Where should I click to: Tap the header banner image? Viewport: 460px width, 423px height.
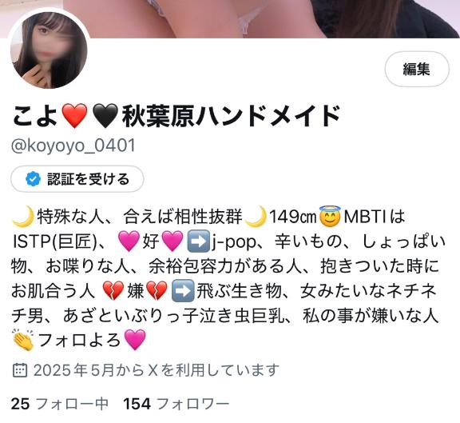[x=230, y=19]
